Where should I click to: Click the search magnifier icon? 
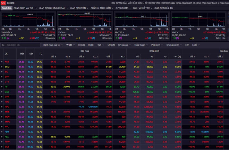tap(4, 45)
